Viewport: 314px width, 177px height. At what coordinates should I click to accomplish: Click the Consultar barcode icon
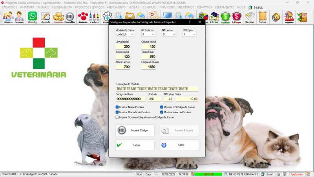(x=70, y=17)
